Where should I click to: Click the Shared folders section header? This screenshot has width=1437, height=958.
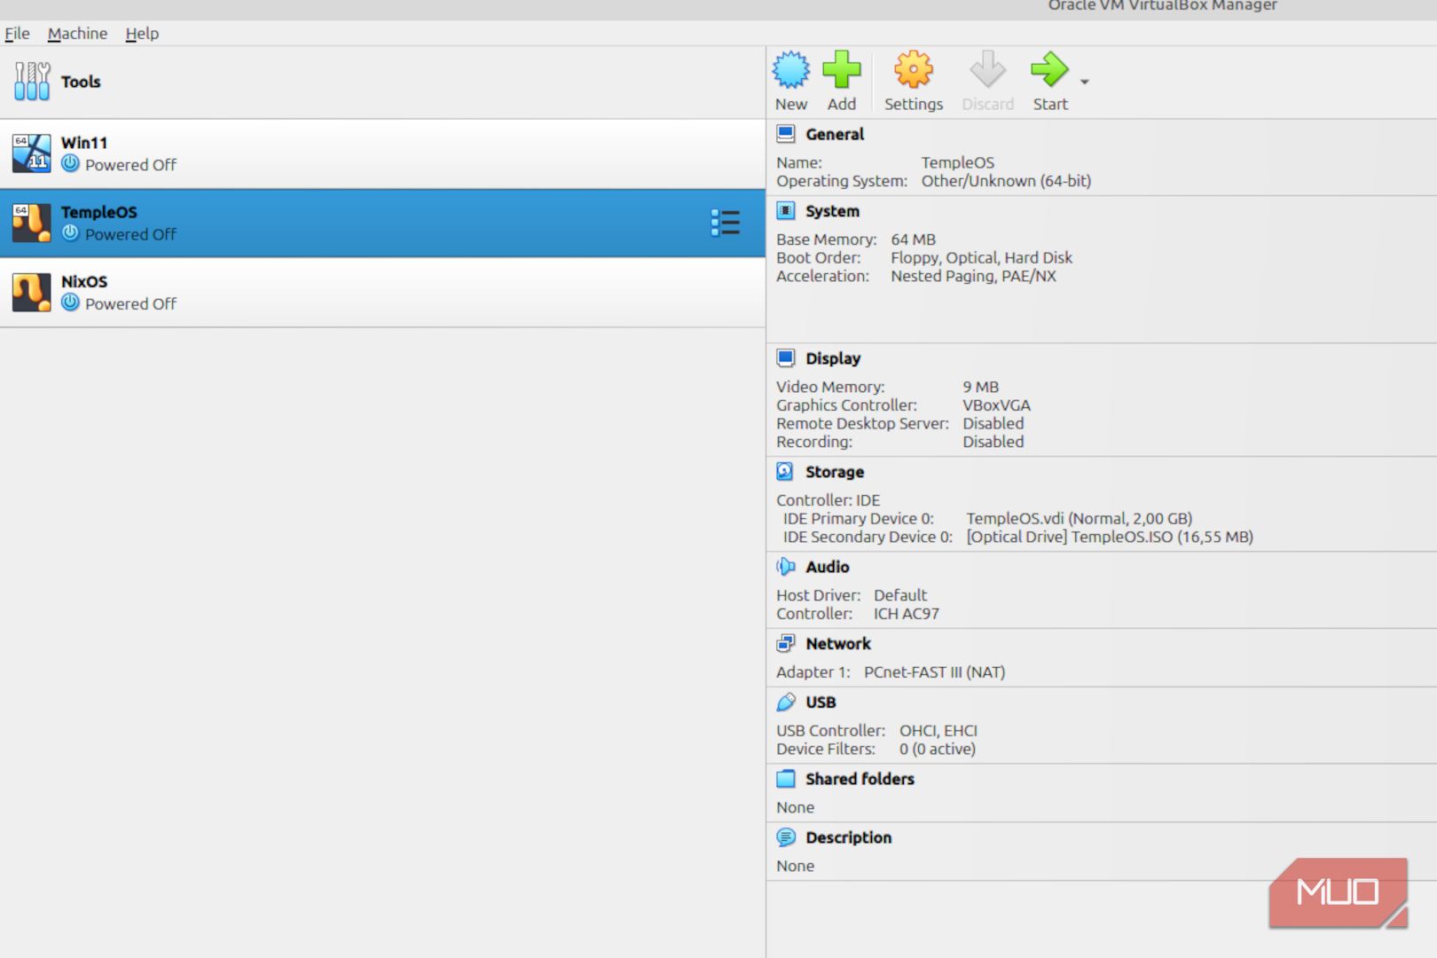(860, 779)
